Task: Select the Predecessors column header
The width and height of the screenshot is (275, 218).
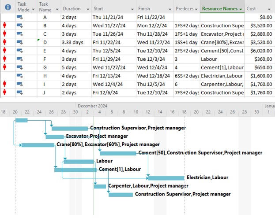Action: 185,9
